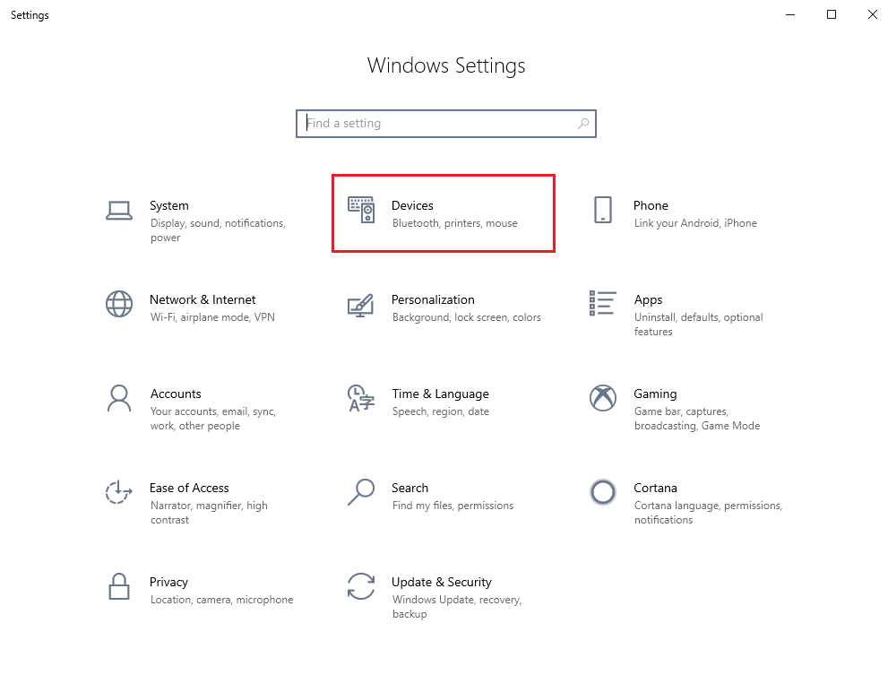Open the Update & Security arrows icon
Viewport: 888px width, 675px height.
pos(361,586)
